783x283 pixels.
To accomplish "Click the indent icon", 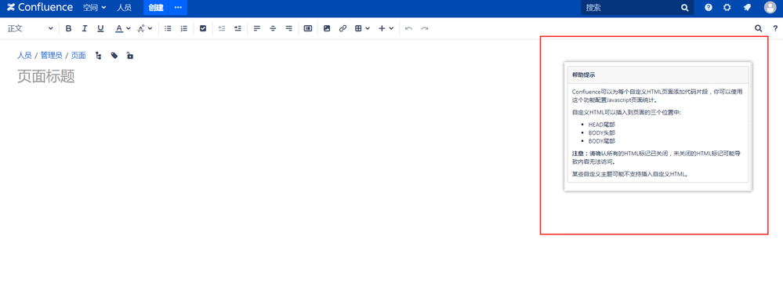I will click(237, 28).
